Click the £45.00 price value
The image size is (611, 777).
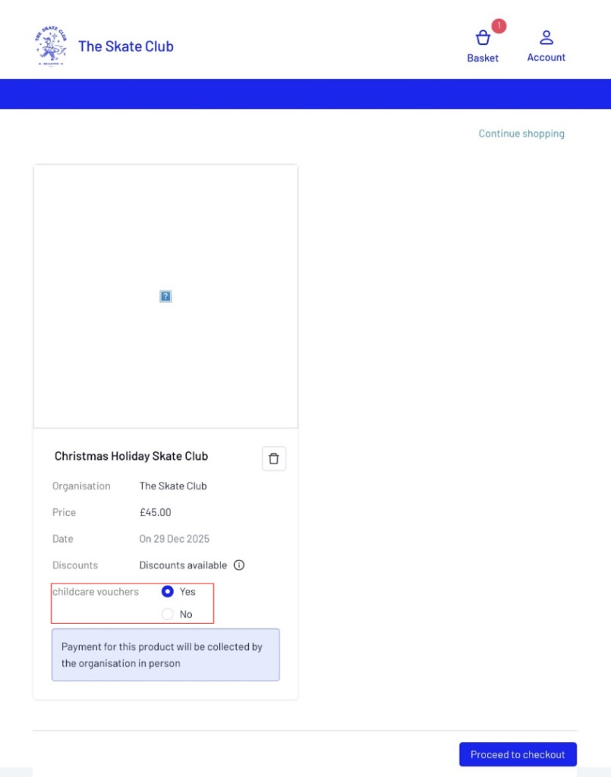[156, 512]
